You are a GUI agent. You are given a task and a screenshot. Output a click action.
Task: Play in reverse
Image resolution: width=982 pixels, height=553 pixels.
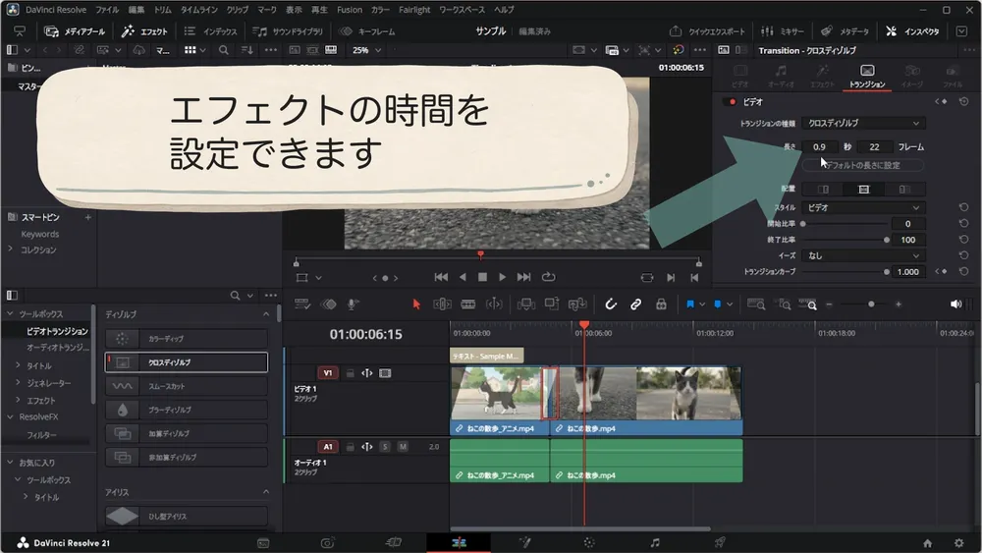[463, 277]
